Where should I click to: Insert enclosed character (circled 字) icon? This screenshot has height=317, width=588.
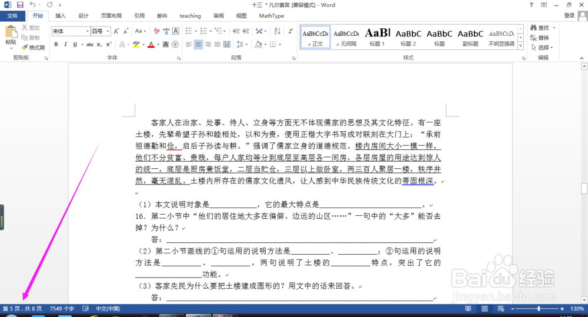click(175, 44)
